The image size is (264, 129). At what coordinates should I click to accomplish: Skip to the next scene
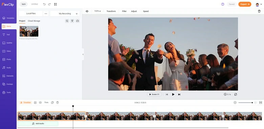pos(179,94)
